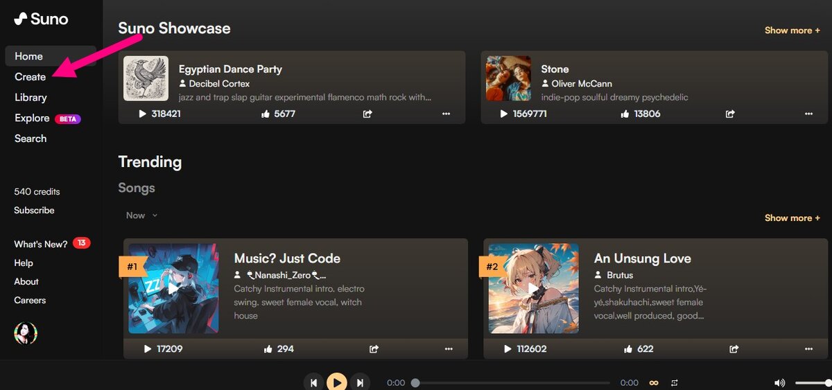Share Egyptian Dance Party
832x390 pixels.
point(367,114)
